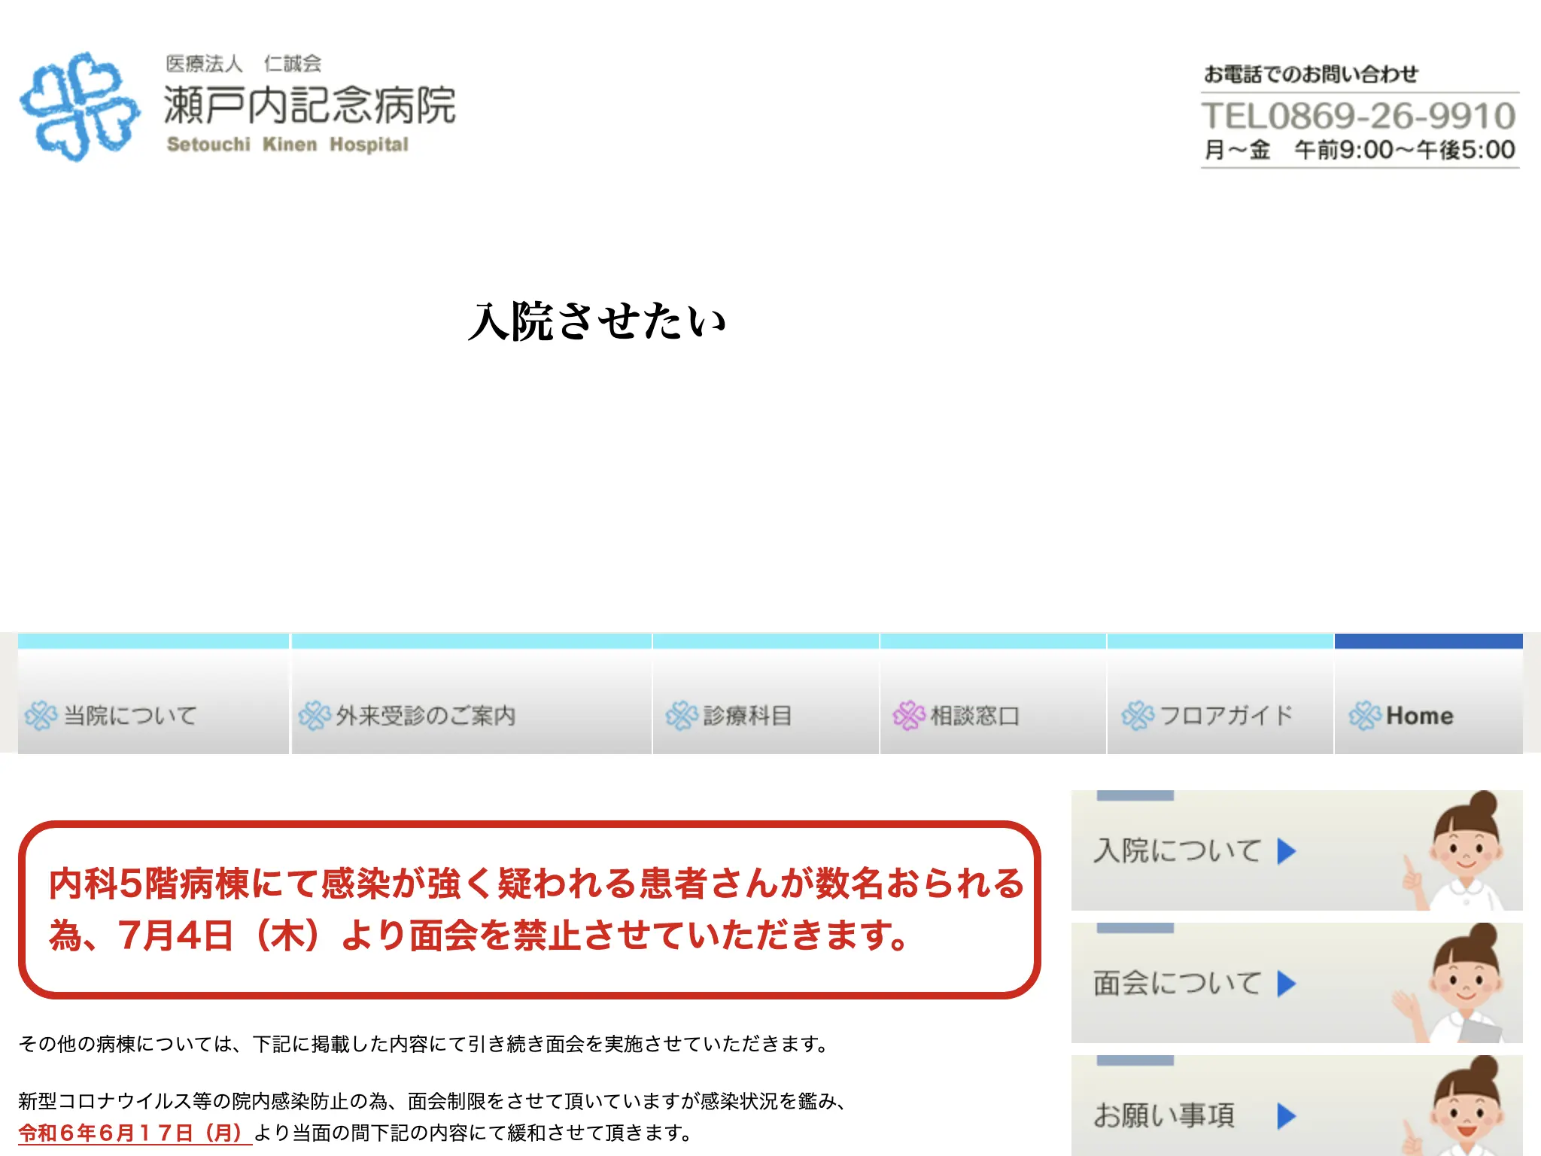Click the 入院させたい heading
This screenshot has width=1541, height=1156.
[x=597, y=321]
